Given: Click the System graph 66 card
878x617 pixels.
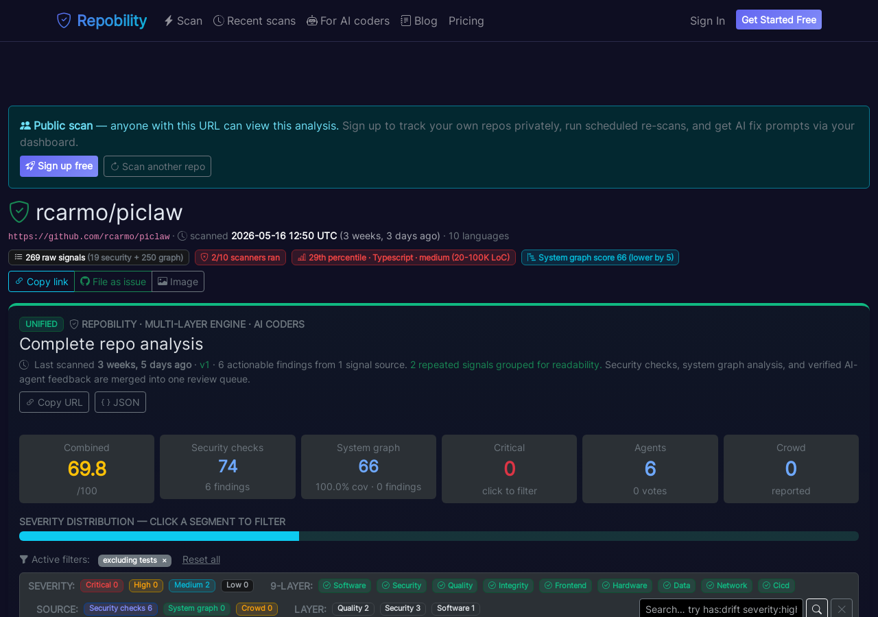Looking at the screenshot, I should click(368, 467).
